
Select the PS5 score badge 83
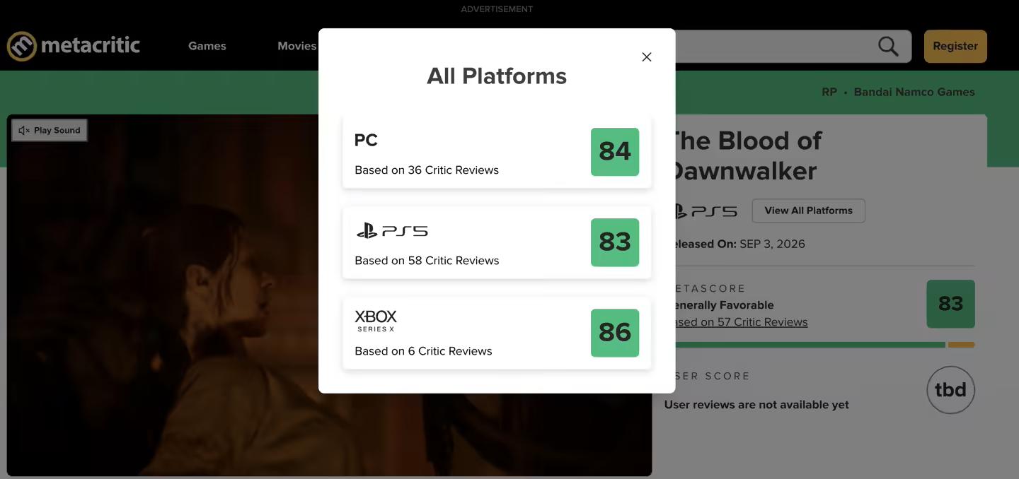(x=615, y=242)
